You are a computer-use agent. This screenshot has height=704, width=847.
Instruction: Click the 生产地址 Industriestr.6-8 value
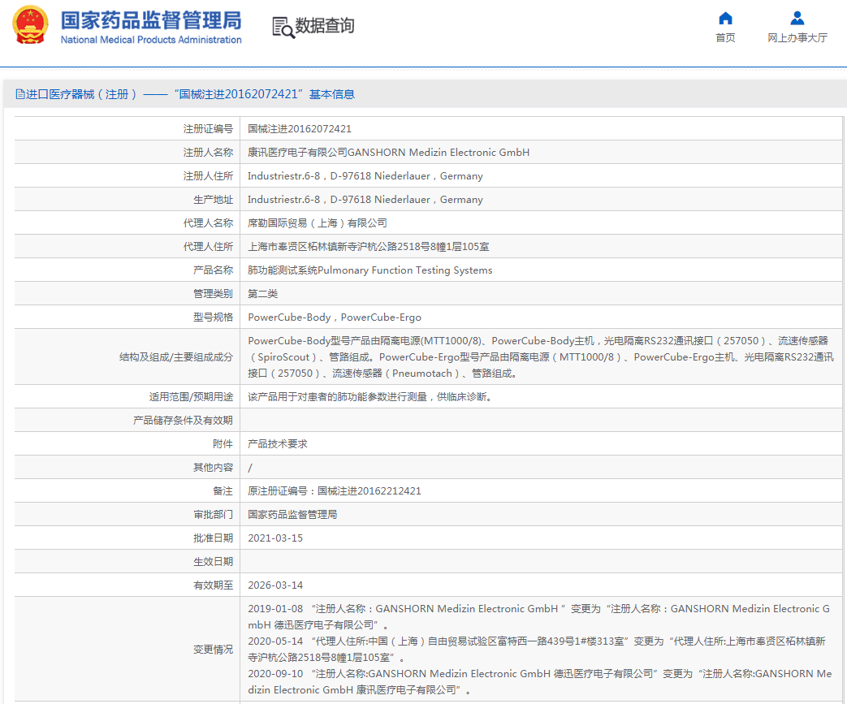365,200
